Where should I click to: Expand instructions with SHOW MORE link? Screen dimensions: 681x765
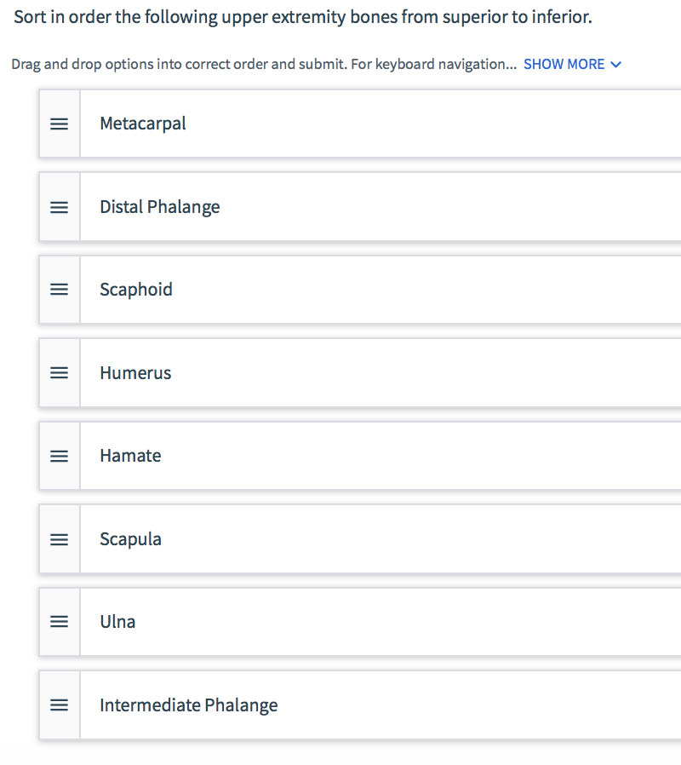564,65
